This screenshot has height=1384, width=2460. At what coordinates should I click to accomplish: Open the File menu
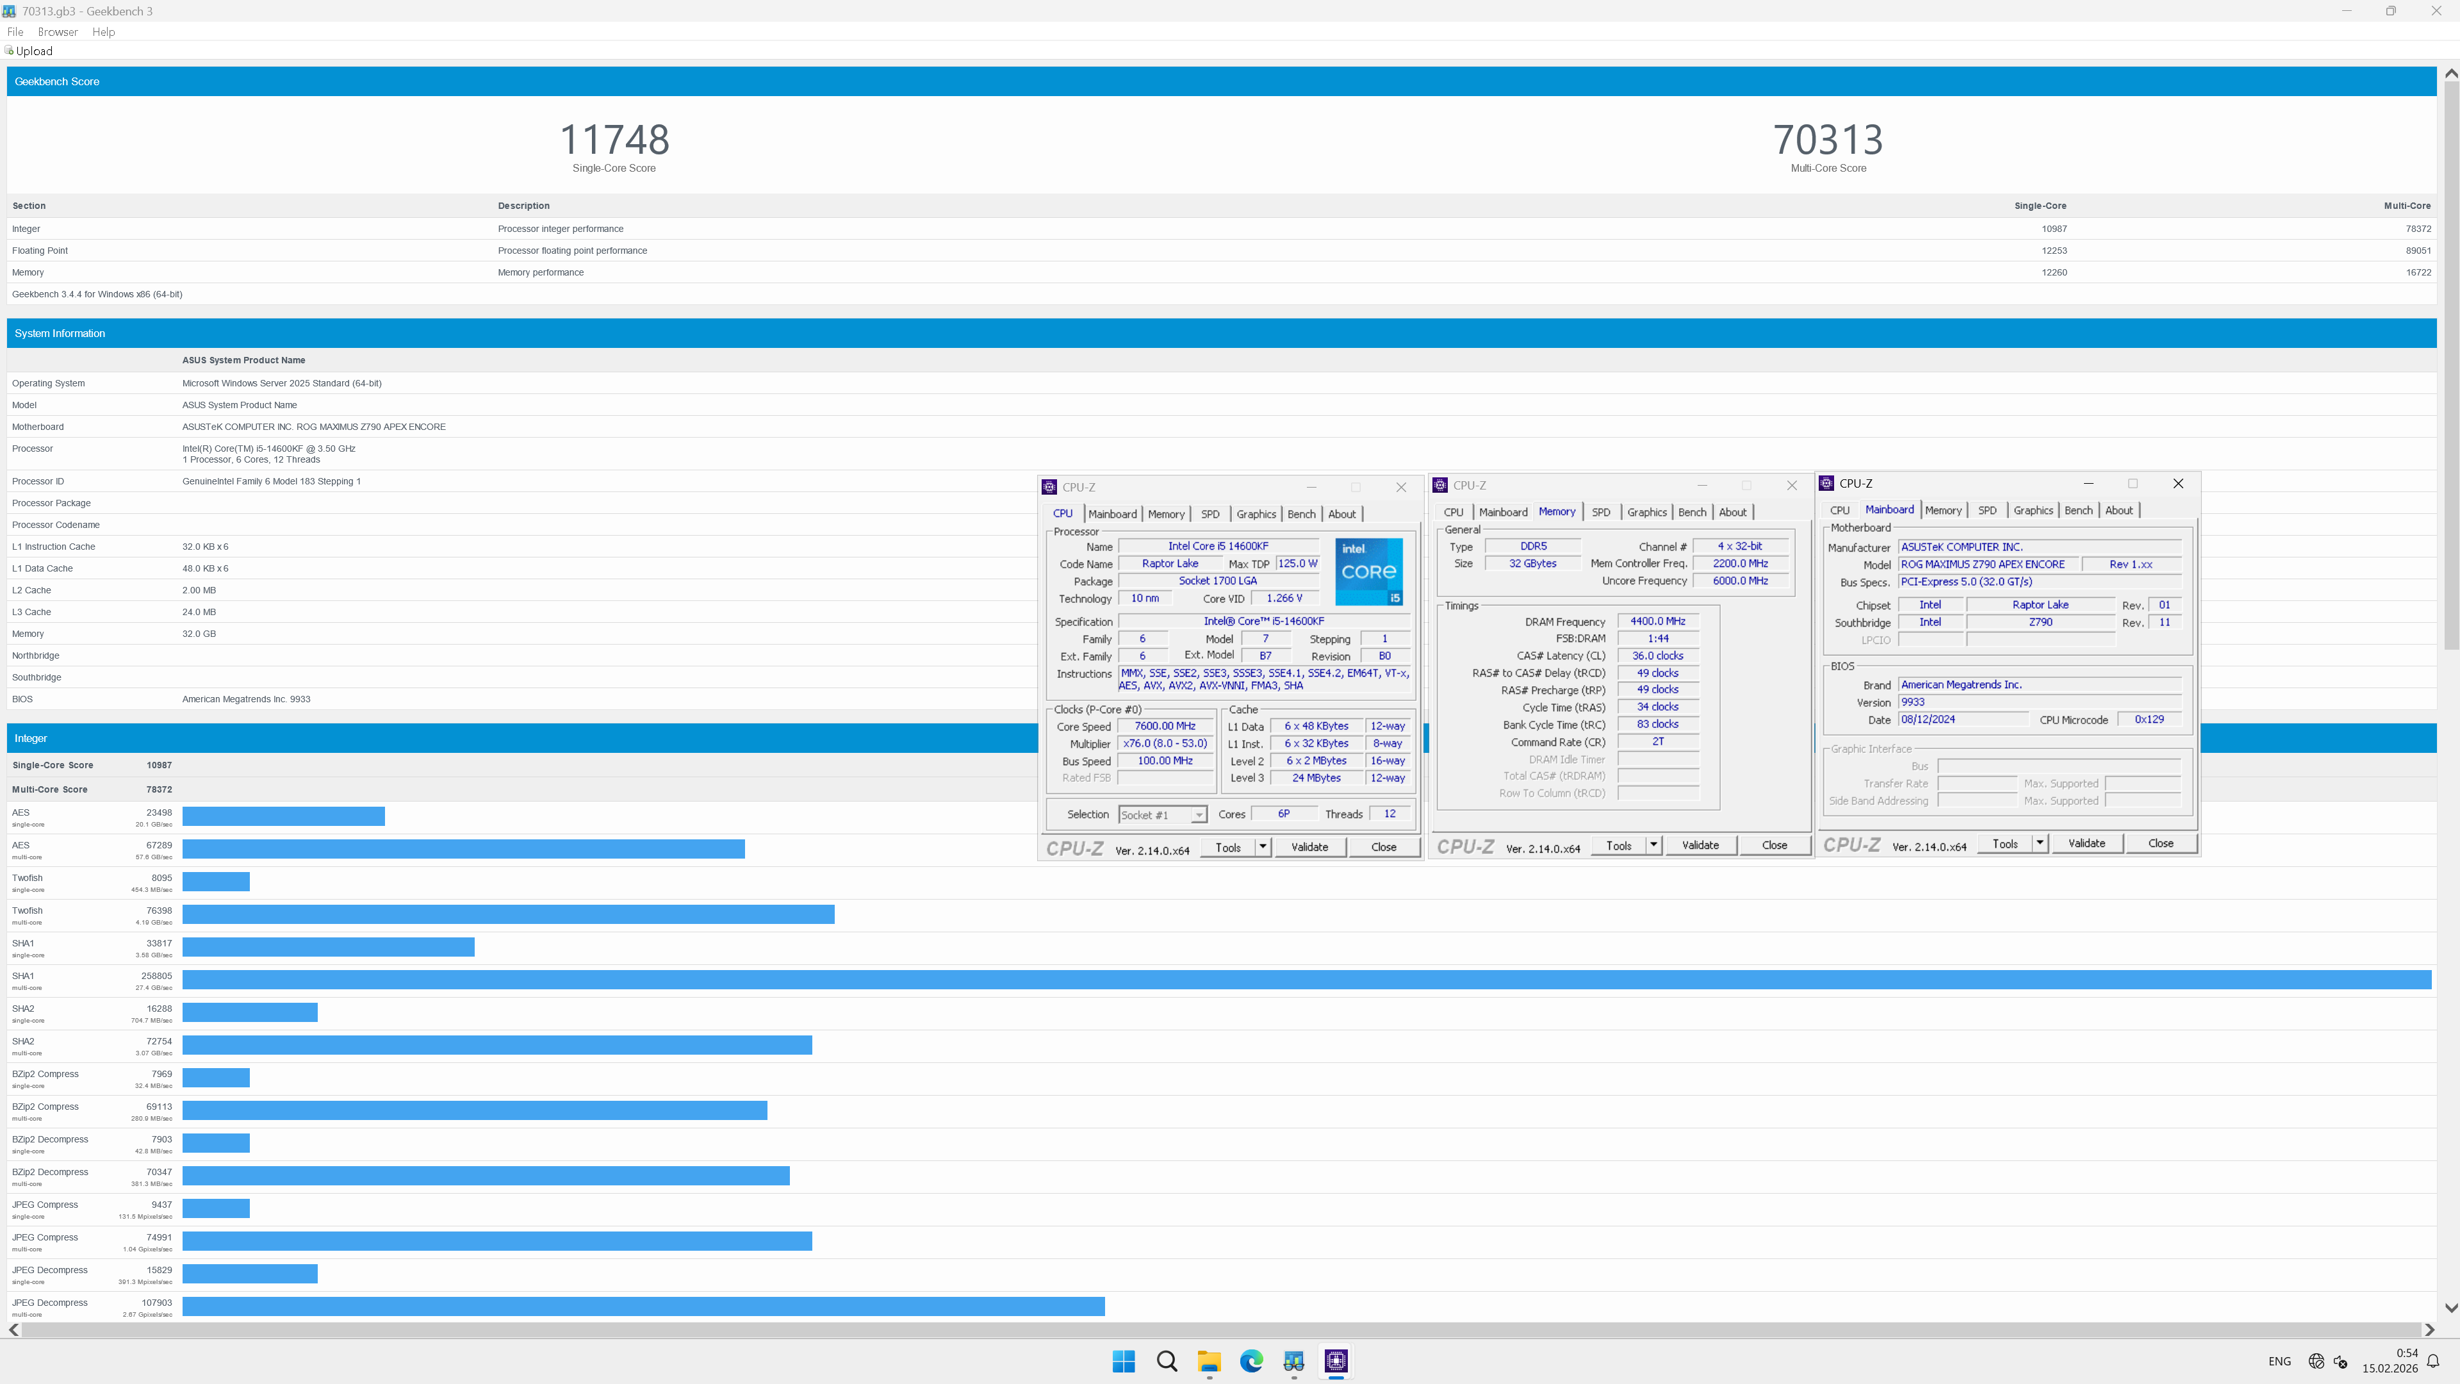[15, 31]
